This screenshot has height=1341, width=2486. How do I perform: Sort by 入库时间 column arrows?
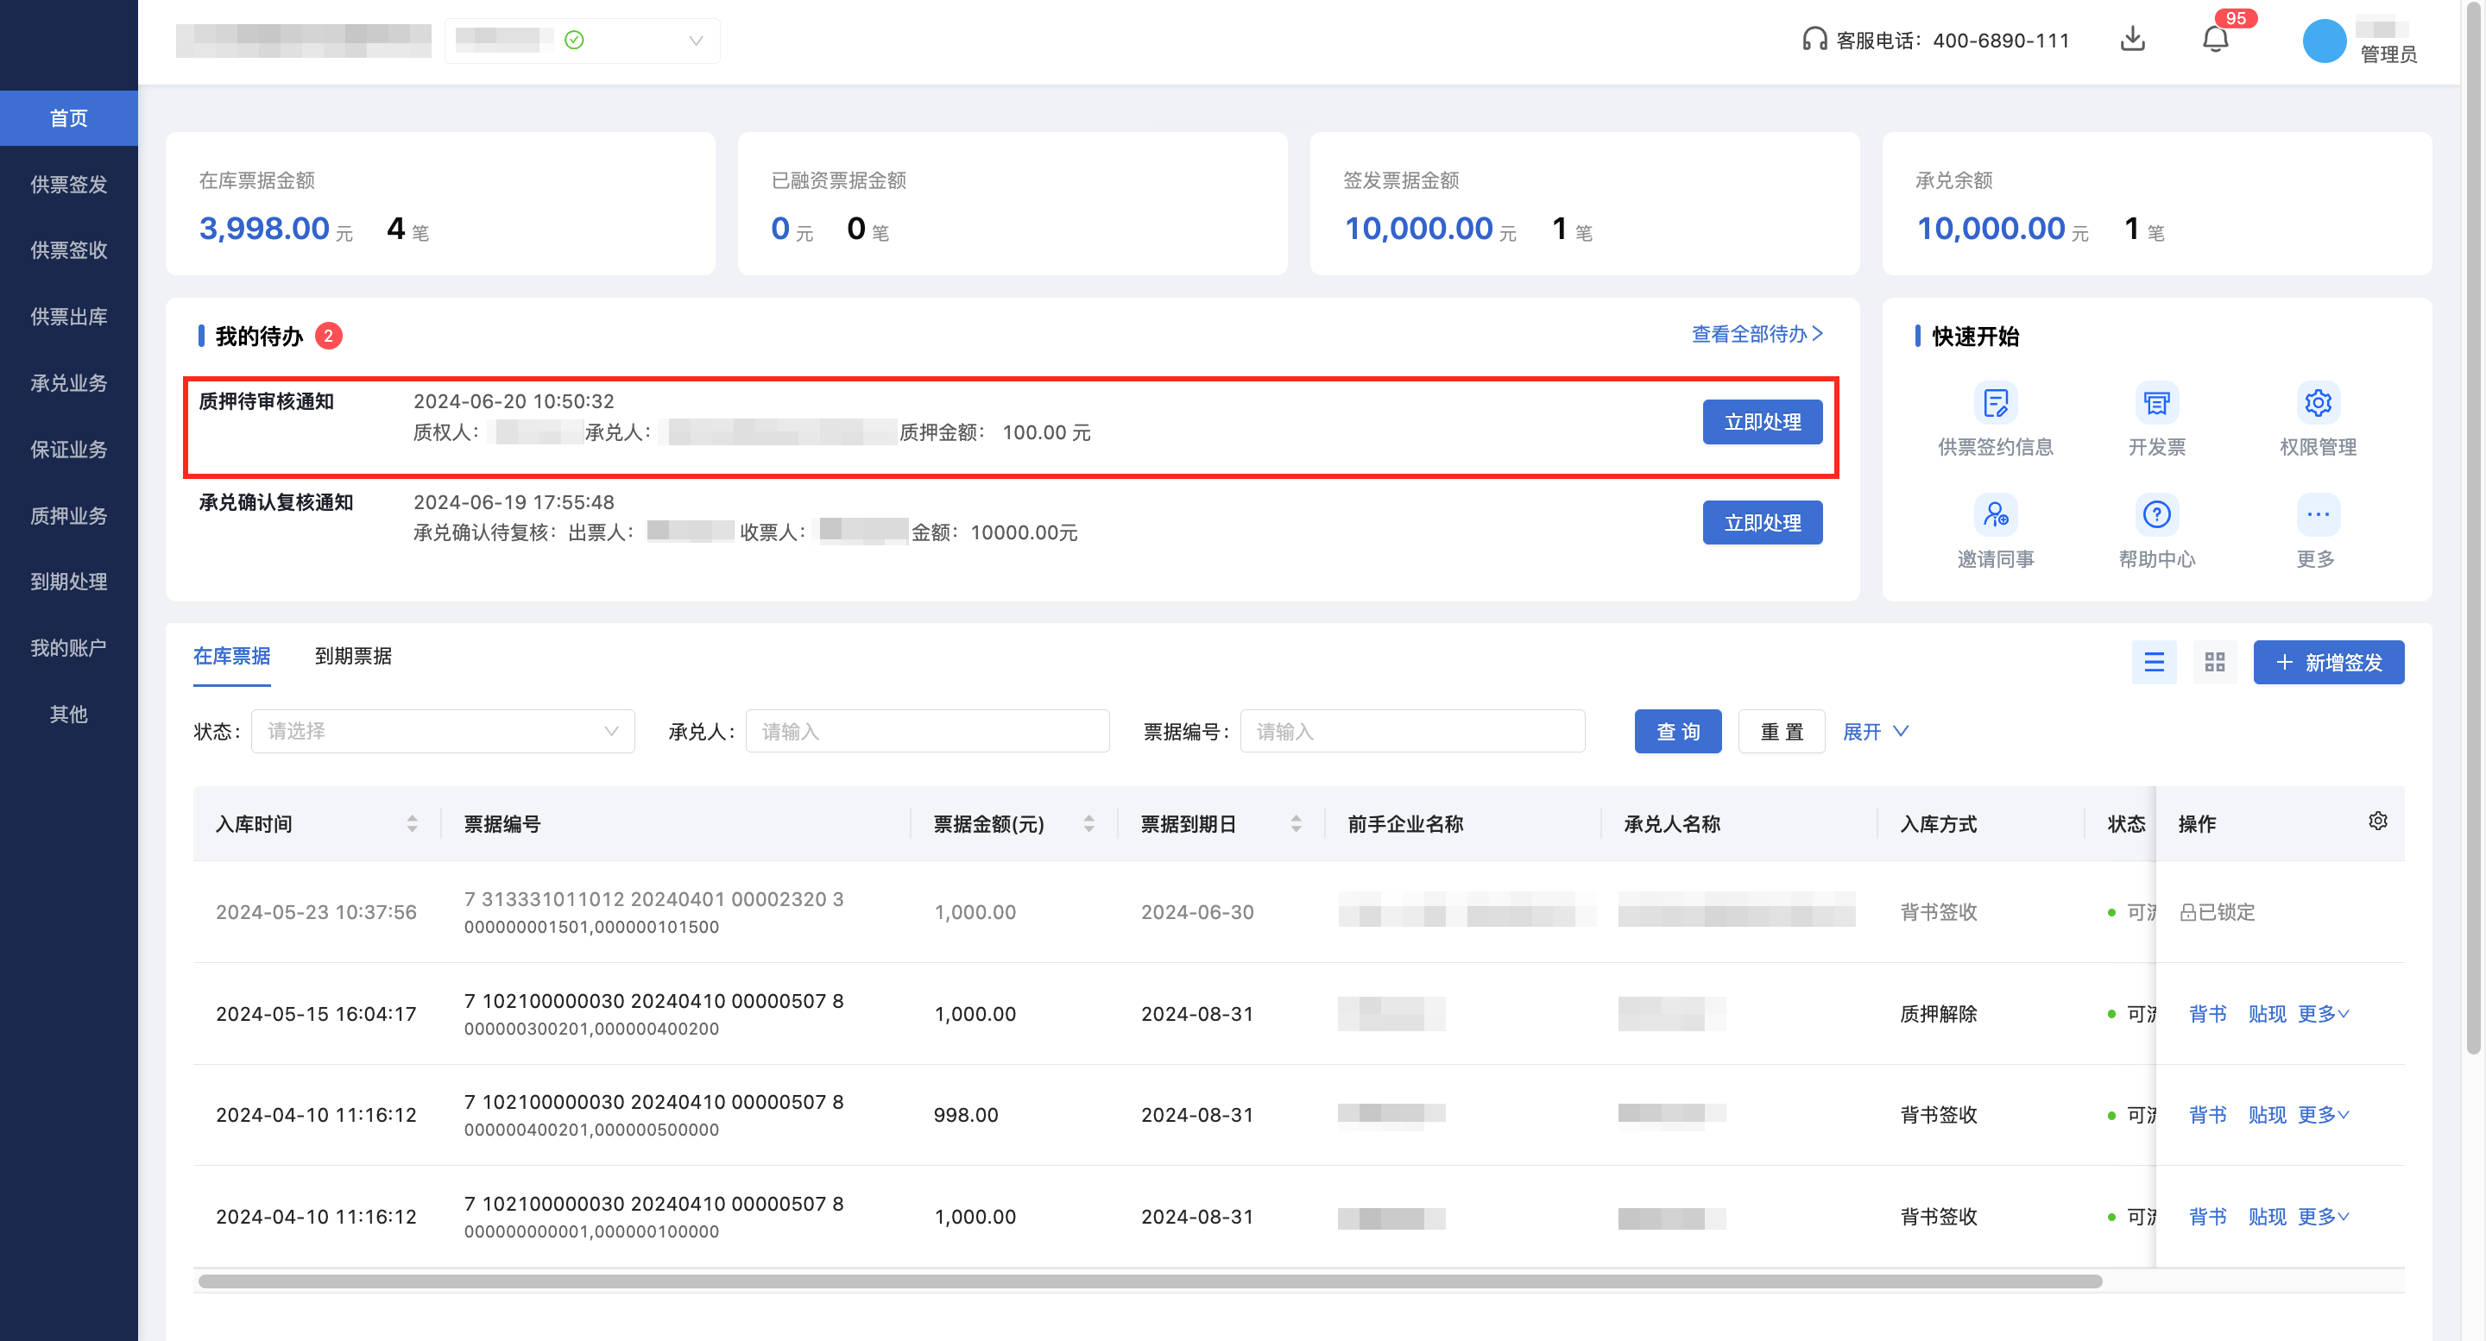412,824
